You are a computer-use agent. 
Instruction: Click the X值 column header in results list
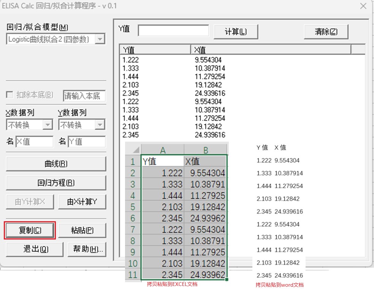tap(270, 50)
